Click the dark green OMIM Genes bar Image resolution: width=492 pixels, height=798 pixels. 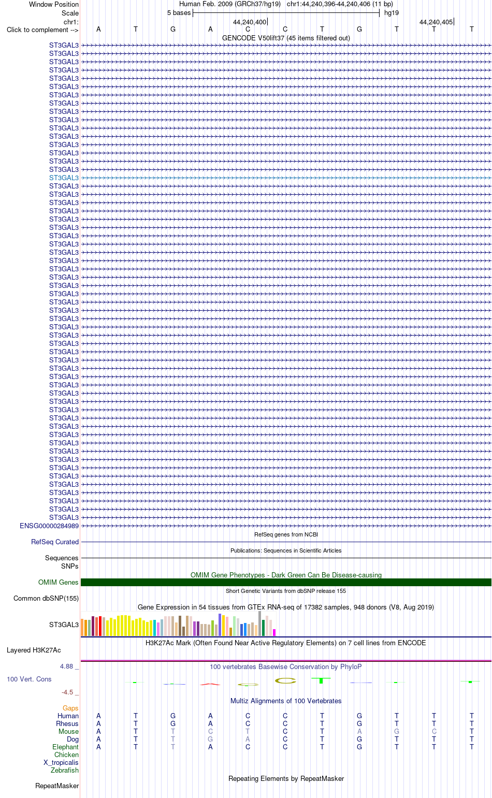coord(286,583)
